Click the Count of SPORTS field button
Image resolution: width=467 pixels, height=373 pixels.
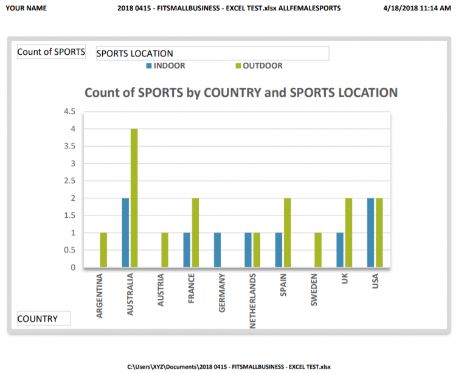pyautogui.click(x=51, y=52)
